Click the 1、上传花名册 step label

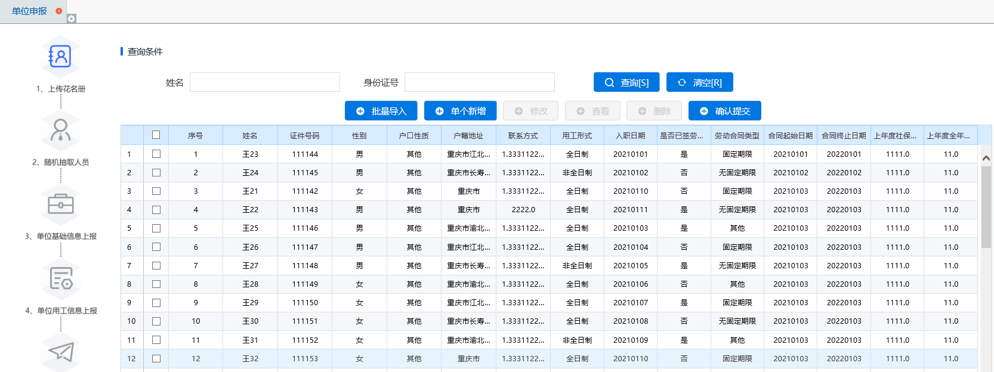click(61, 89)
